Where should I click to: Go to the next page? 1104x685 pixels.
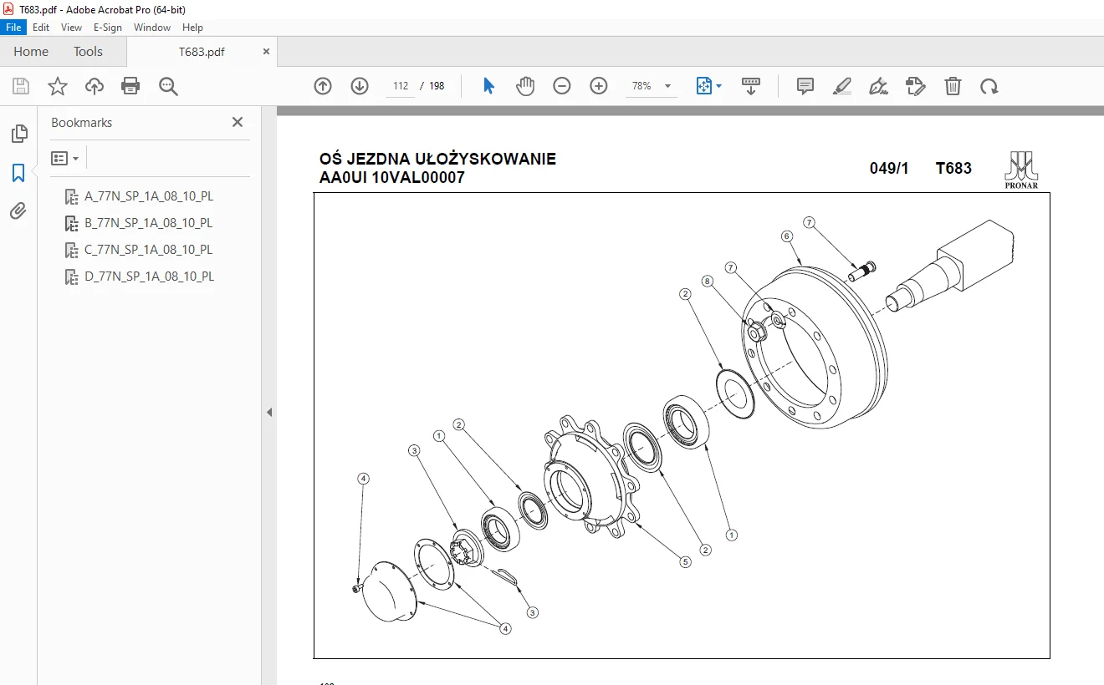(360, 86)
